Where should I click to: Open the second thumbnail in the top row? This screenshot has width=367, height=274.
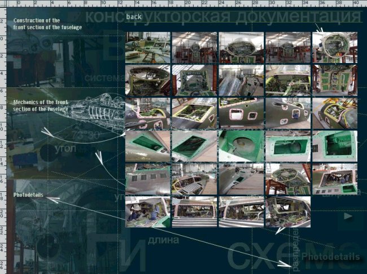pos(194,47)
